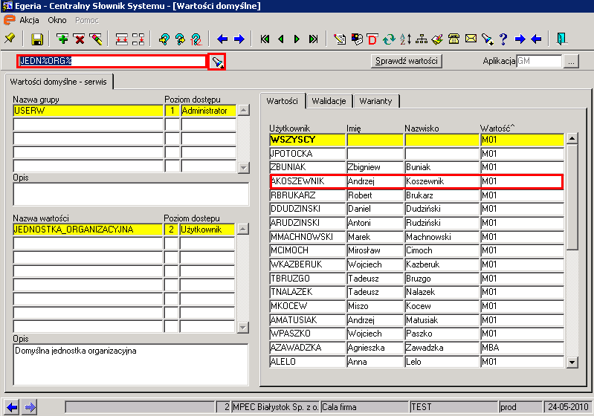Click the Aplikacja field showing GM
This screenshot has height=416, width=594.
tap(539, 62)
